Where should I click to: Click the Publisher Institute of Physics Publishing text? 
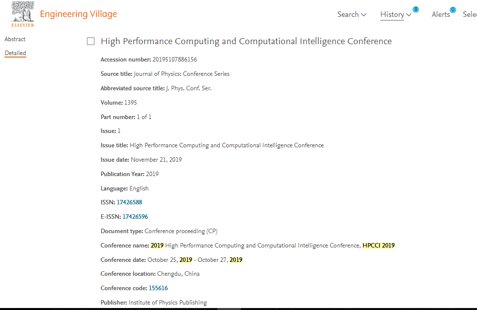[x=168, y=303]
